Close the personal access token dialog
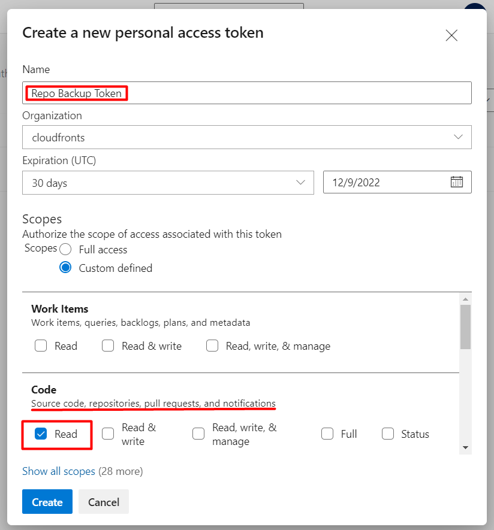494x530 pixels. coord(451,35)
